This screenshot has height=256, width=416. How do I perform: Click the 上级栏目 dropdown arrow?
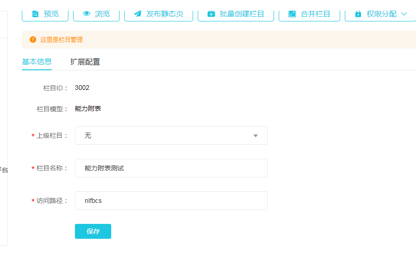point(255,135)
